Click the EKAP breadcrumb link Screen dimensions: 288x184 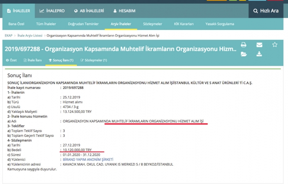click(8, 36)
